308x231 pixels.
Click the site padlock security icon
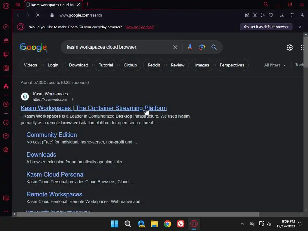[52, 15]
